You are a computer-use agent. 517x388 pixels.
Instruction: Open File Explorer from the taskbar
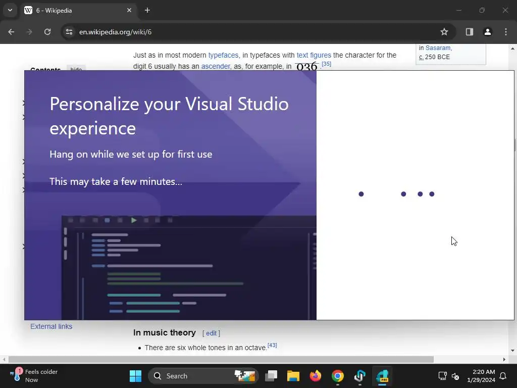click(293, 376)
